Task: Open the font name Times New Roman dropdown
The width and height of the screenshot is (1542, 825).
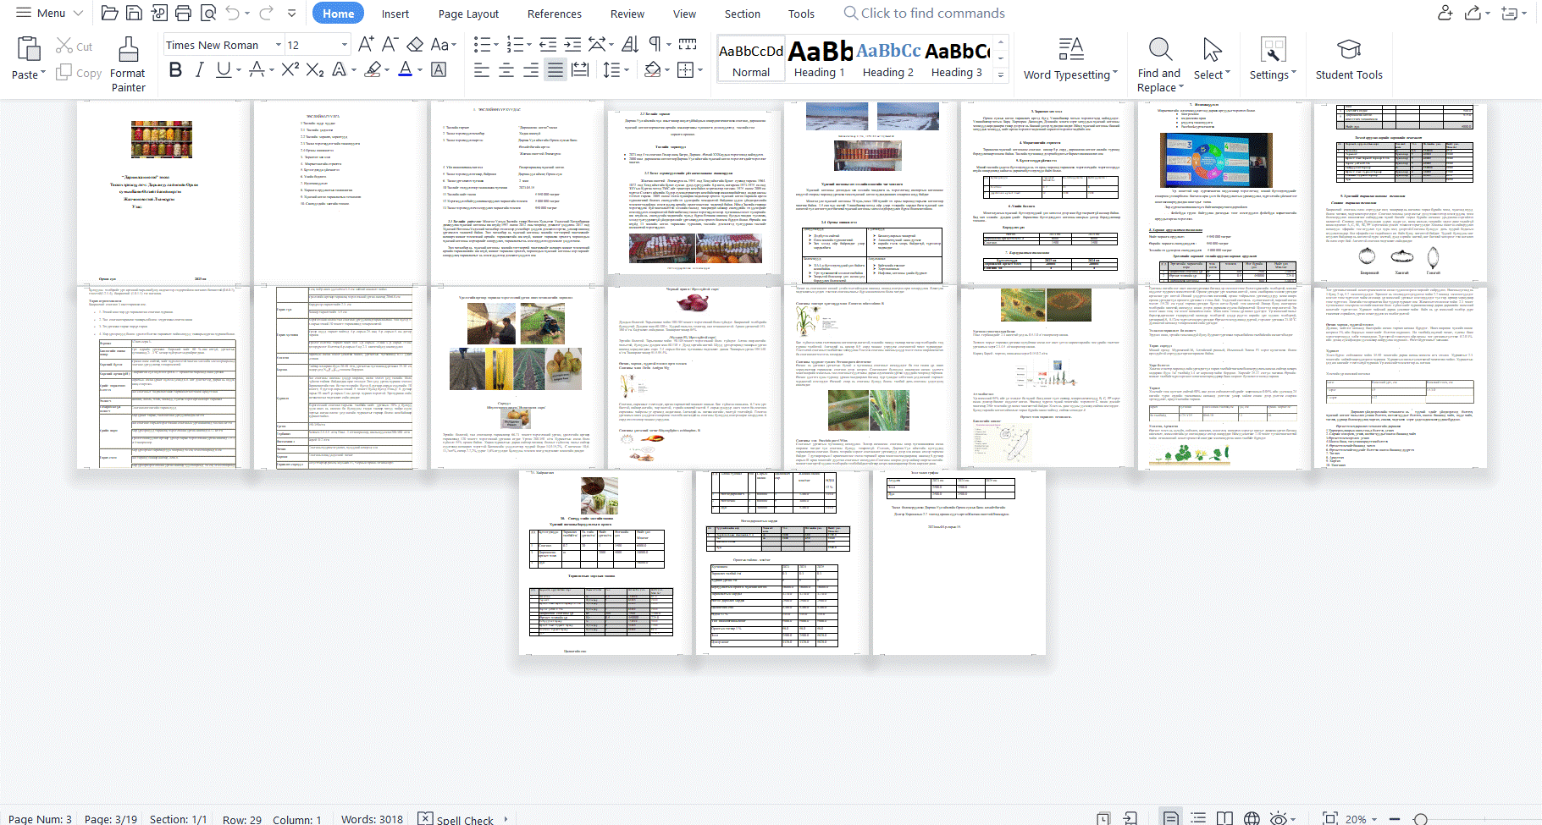Action: pos(278,45)
